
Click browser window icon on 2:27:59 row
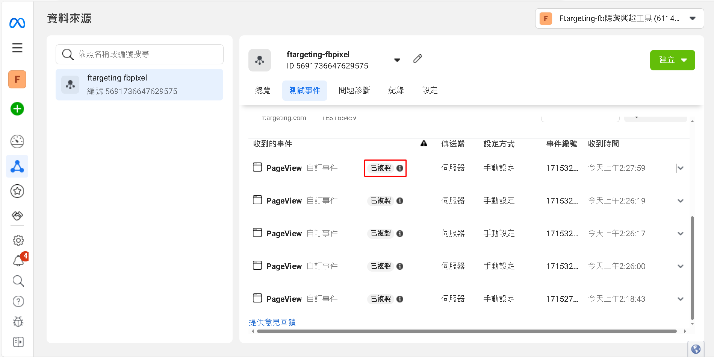[x=257, y=167]
